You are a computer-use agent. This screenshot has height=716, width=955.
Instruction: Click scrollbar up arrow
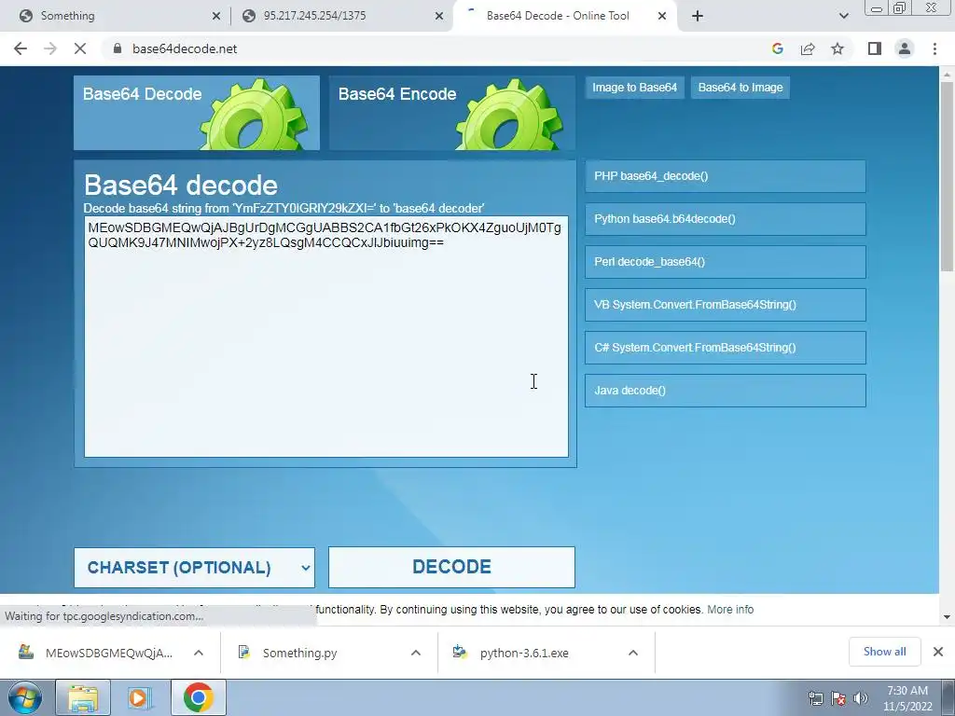(947, 74)
